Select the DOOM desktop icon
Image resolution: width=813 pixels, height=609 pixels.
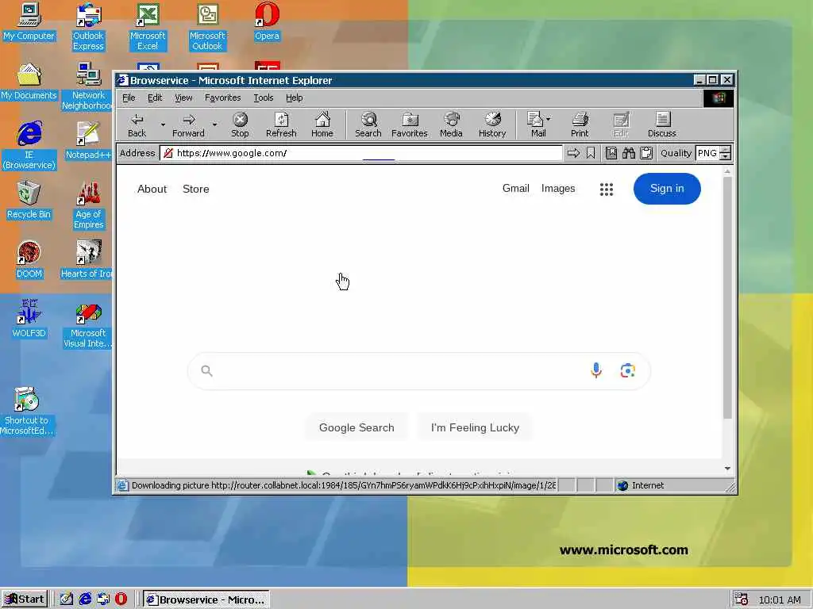[29, 259]
